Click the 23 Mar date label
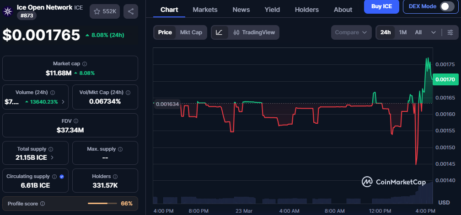The height and width of the screenshot is (215, 461). (x=244, y=211)
